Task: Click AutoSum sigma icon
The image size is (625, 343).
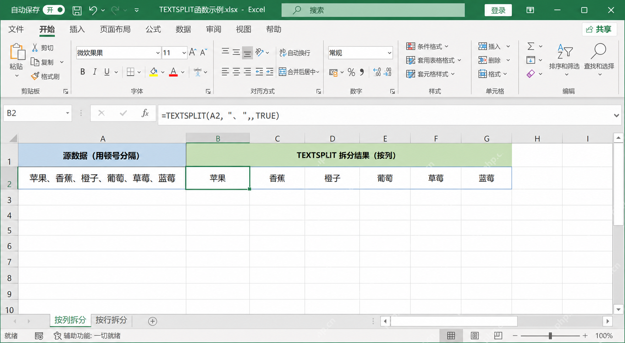Action: [530, 47]
